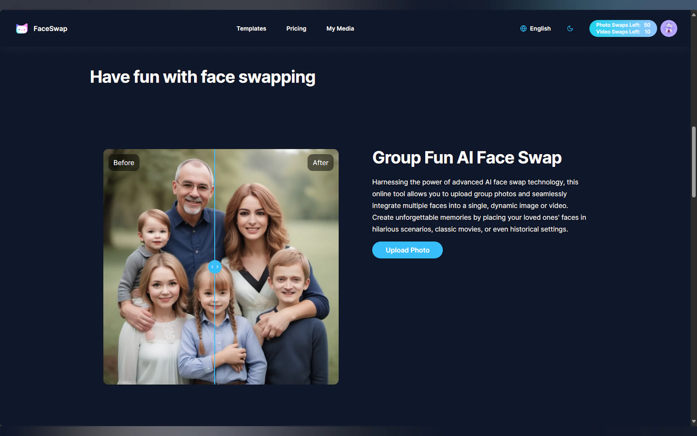Click the FaceSwap cat logo

(22, 28)
